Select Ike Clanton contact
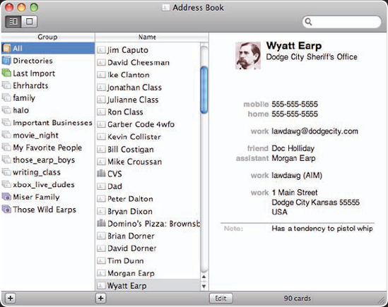388x307 pixels. point(148,75)
